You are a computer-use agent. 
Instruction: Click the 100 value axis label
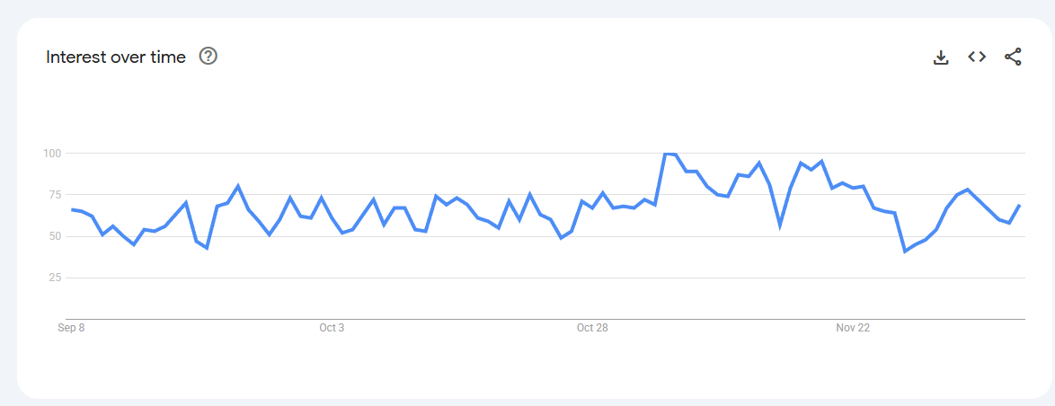[x=50, y=154]
